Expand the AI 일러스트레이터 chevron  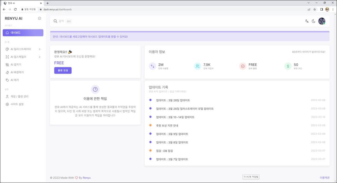40,49
